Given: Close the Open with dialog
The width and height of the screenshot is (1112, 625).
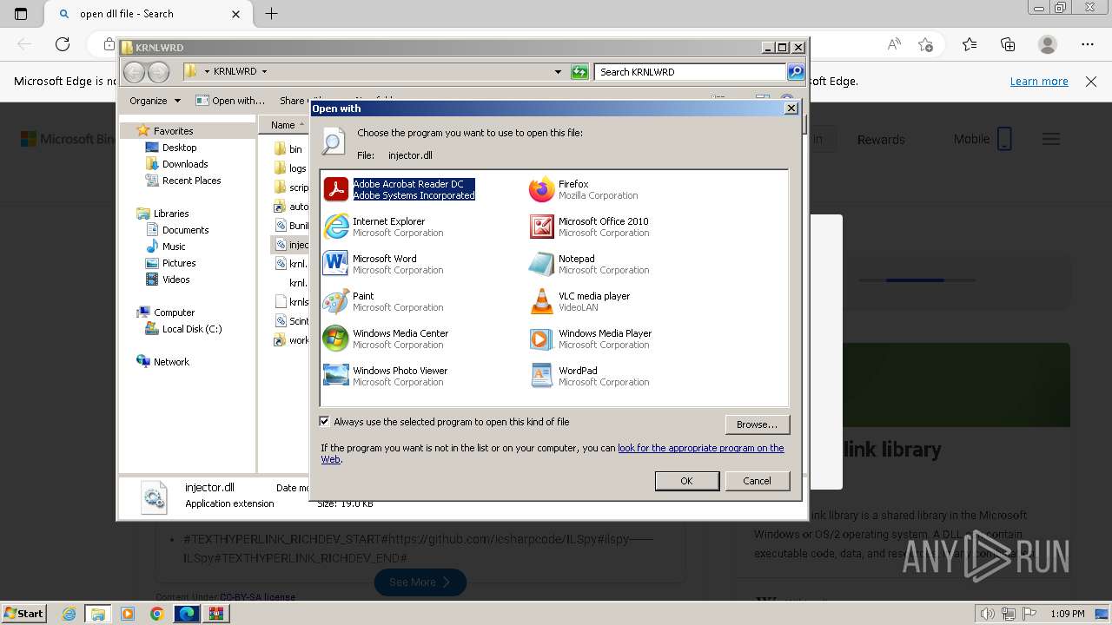Looking at the screenshot, I should 791,109.
